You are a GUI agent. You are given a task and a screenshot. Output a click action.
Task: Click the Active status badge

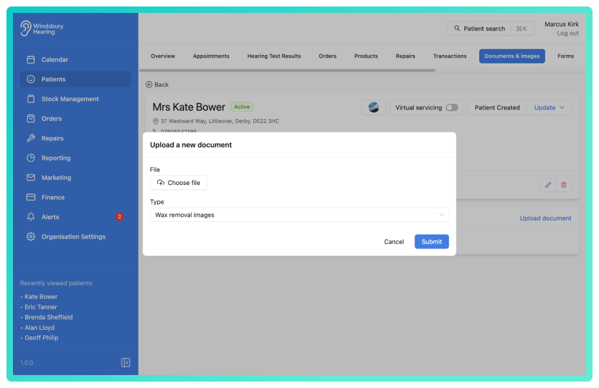[x=242, y=107]
